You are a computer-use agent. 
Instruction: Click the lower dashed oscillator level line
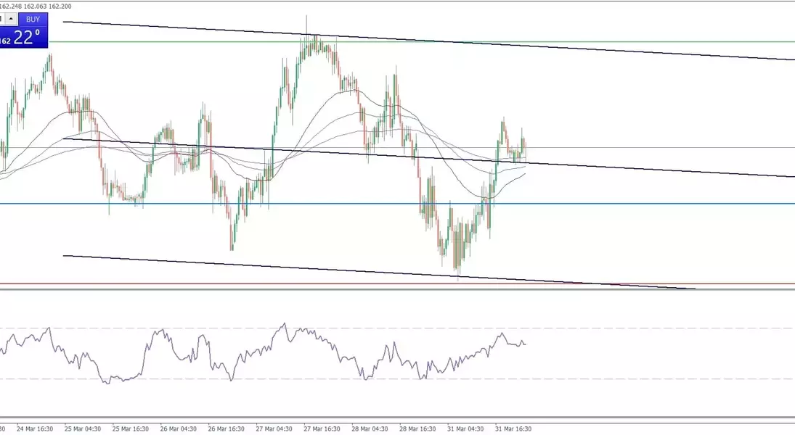(617, 378)
